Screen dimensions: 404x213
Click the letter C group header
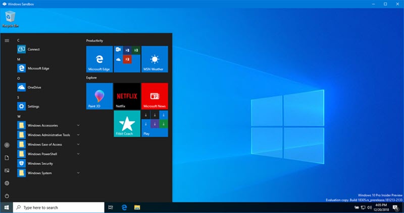pos(18,40)
